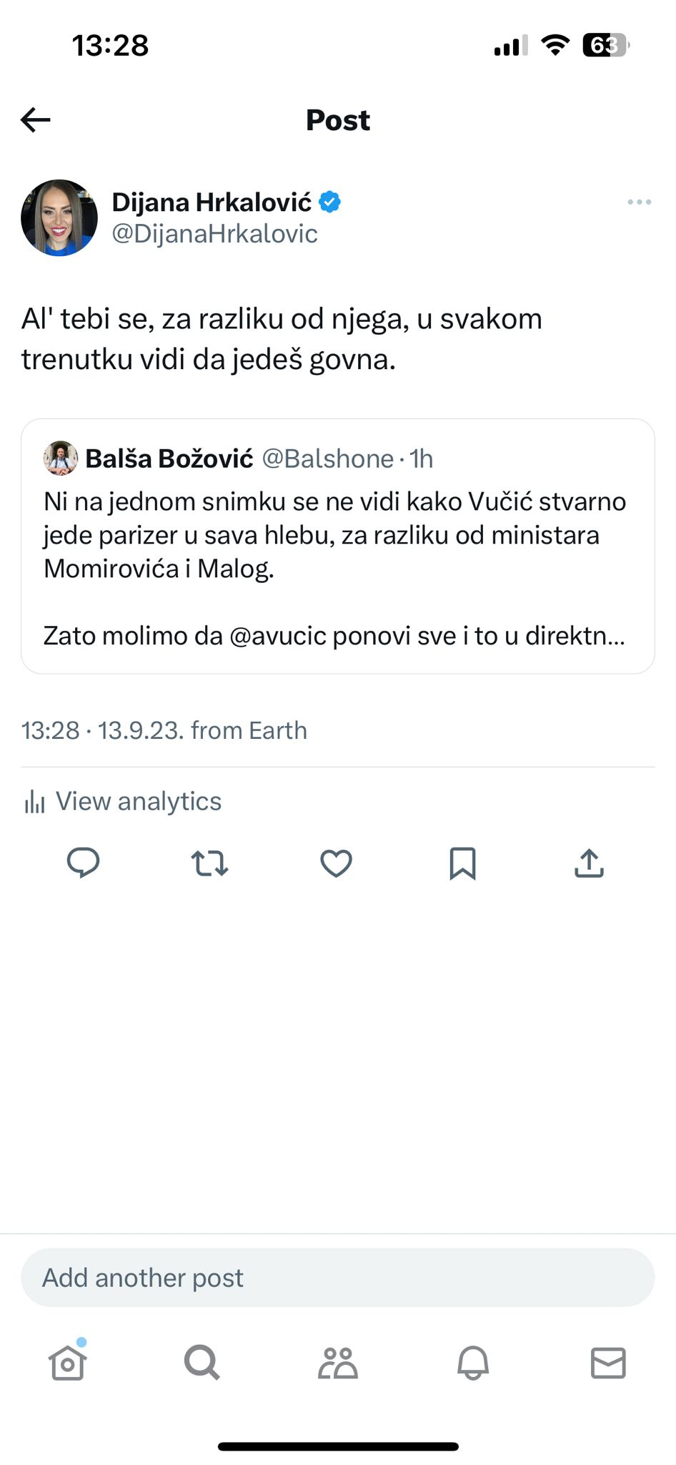
Task: Open Direct Messages via envelope icon
Action: pos(608,1363)
